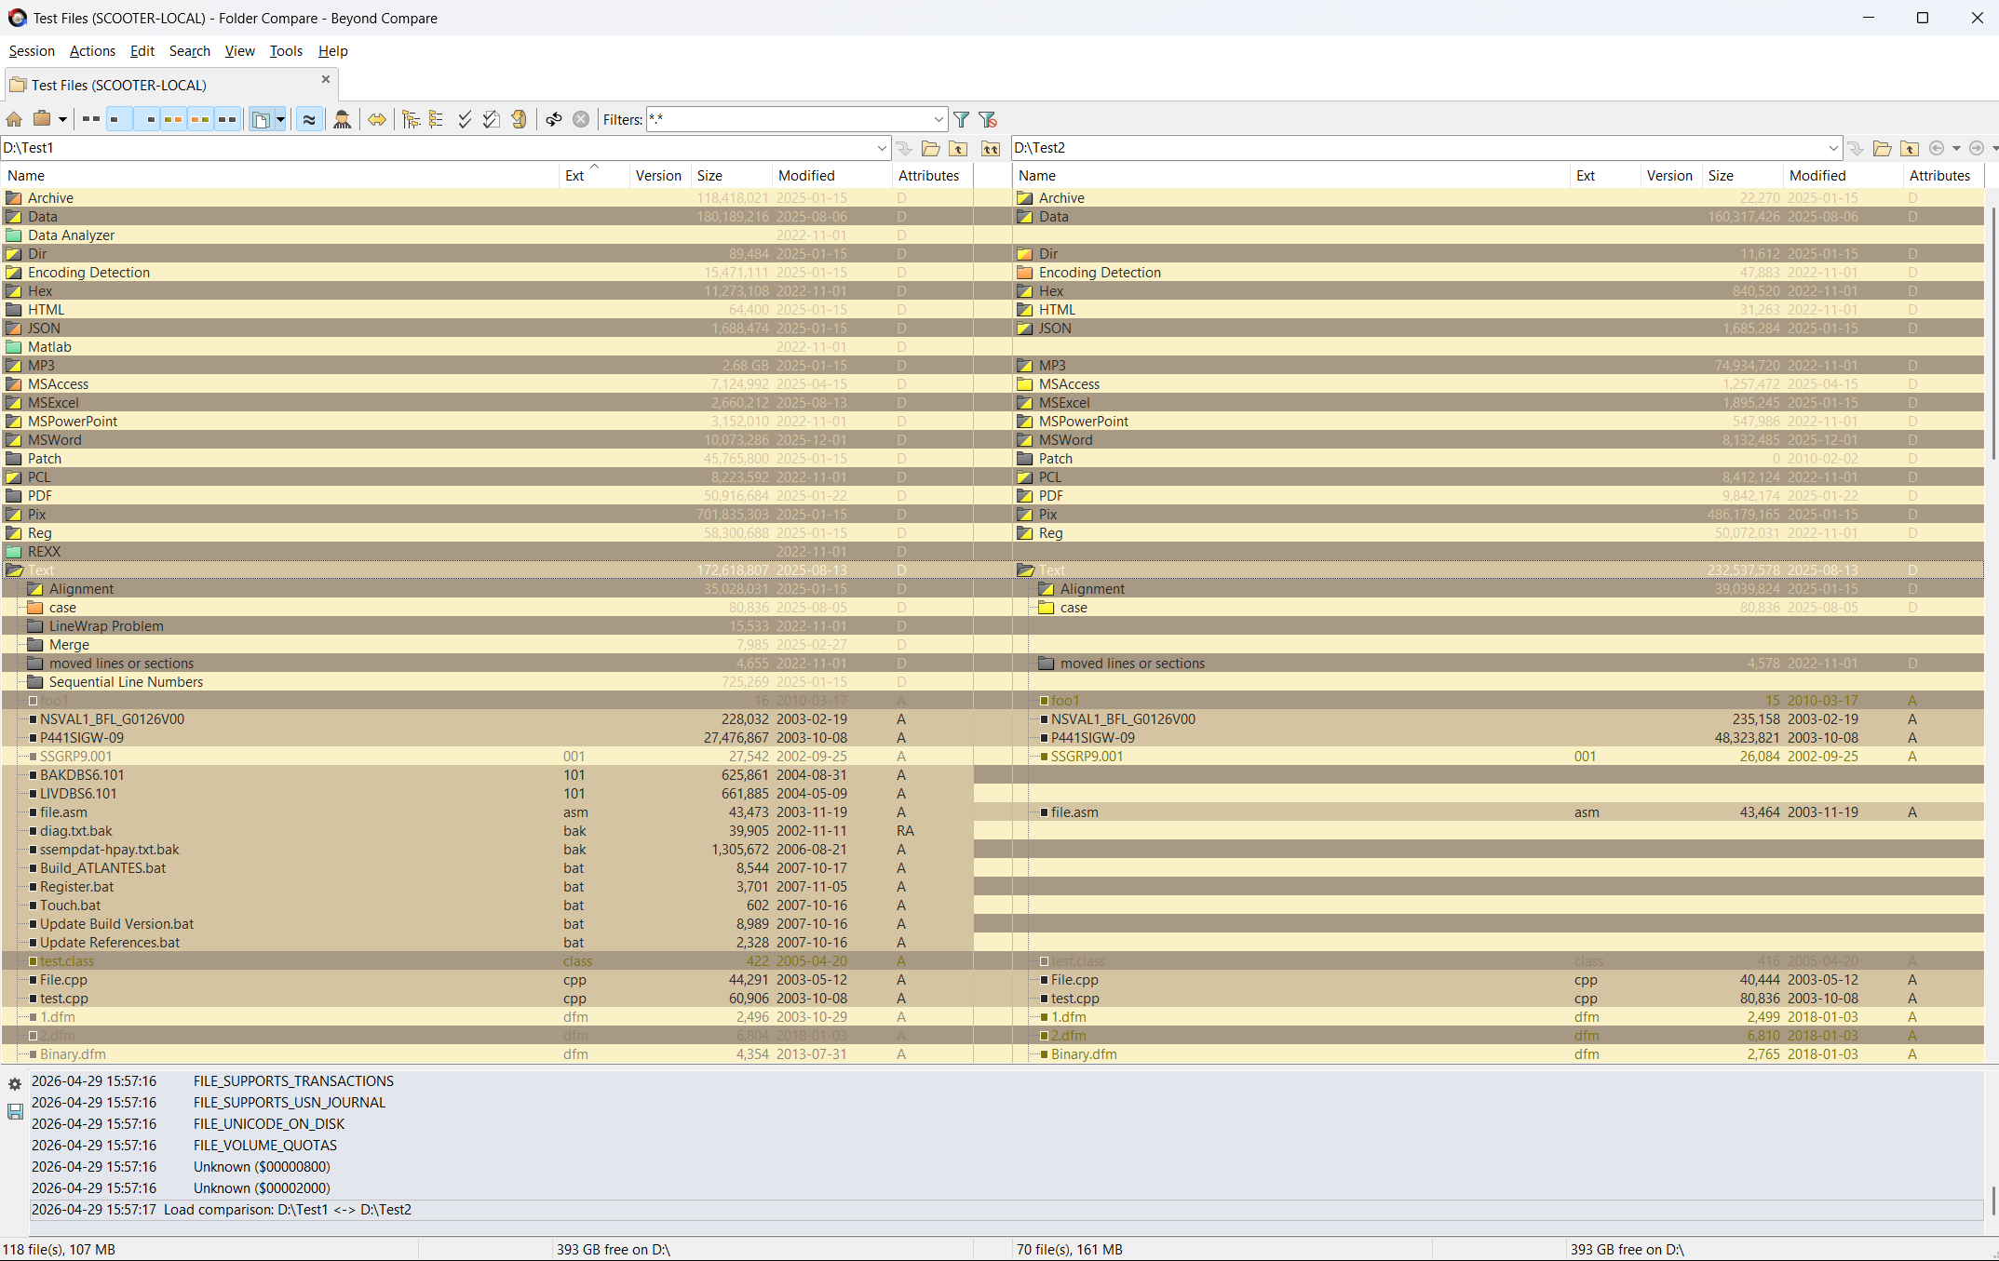Swap sides with the double-arrow icon
This screenshot has width=1999, height=1261.
point(377,119)
